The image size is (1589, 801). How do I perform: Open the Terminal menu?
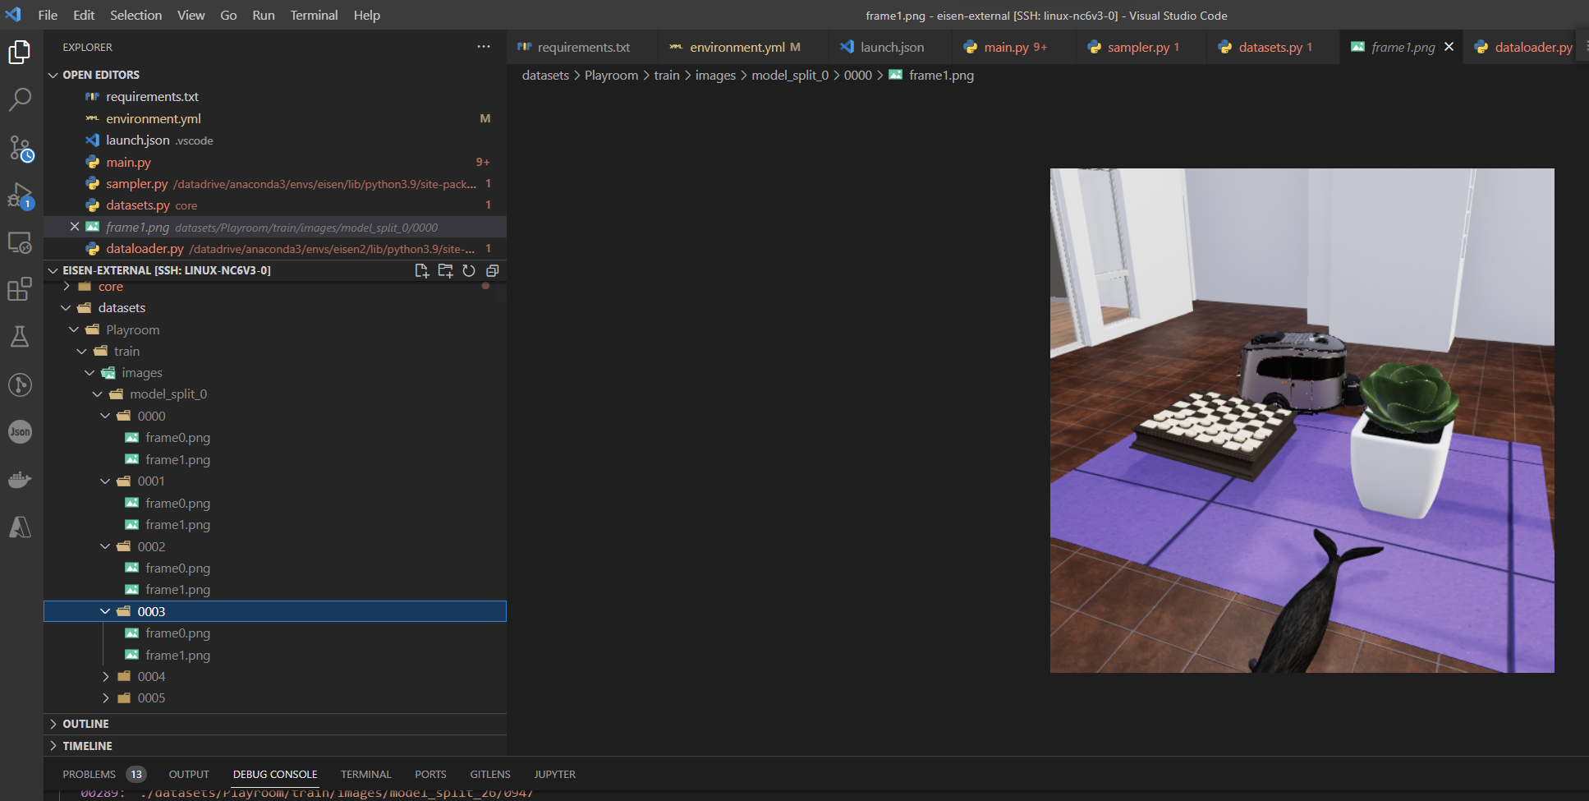(x=314, y=15)
